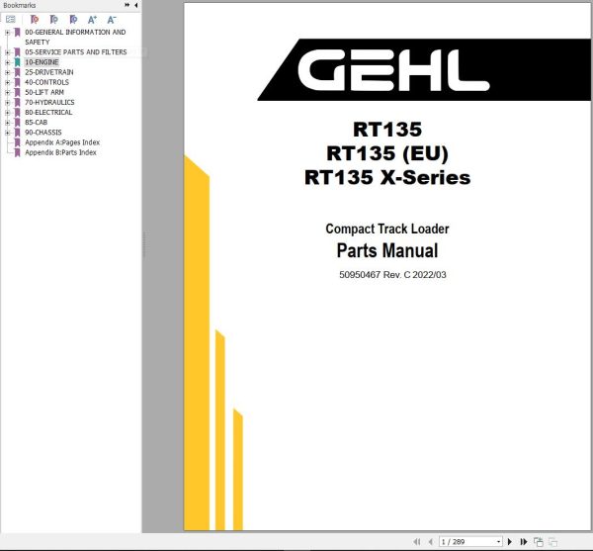Click bookmark flag beside 40-CONTROLS
593x551 pixels.
point(17,82)
